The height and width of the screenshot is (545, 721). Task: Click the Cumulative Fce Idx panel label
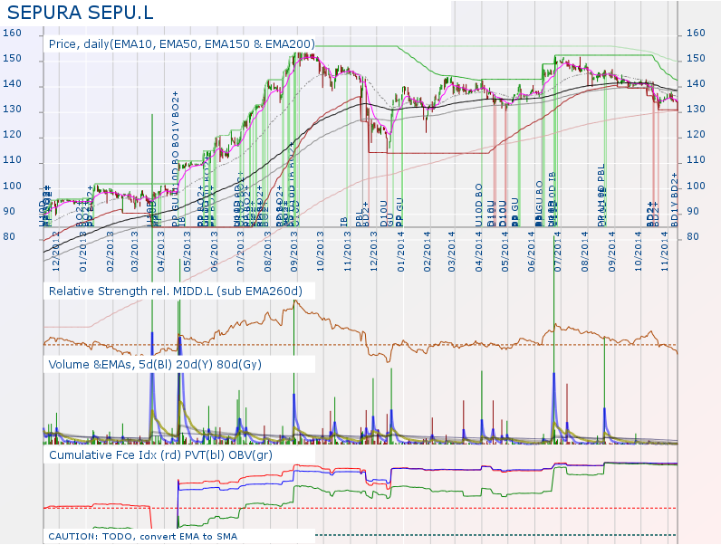[160, 455]
